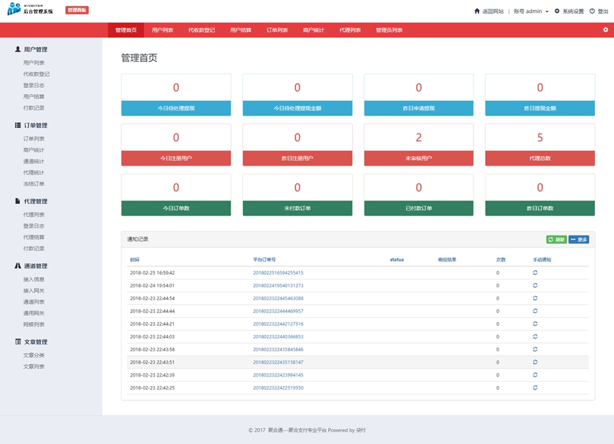Click the 返回网站 home icon
614x444 pixels.
[x=477, y=11]
